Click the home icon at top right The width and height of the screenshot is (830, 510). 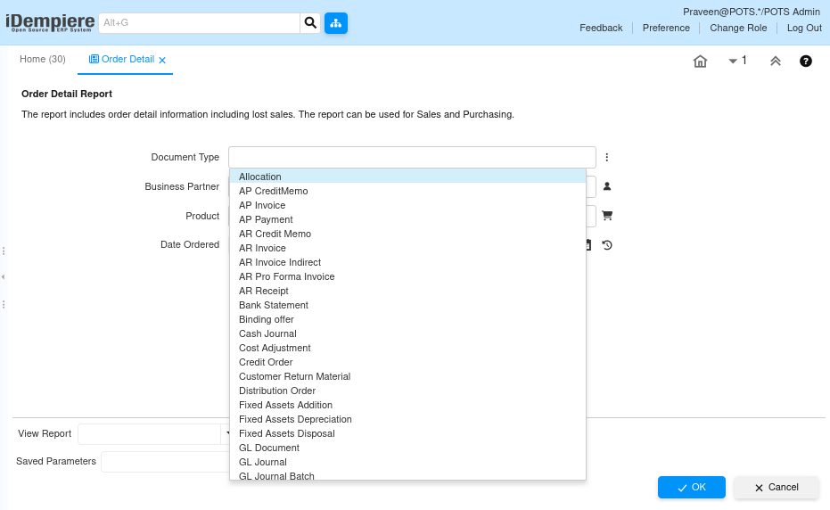(700, 62)
